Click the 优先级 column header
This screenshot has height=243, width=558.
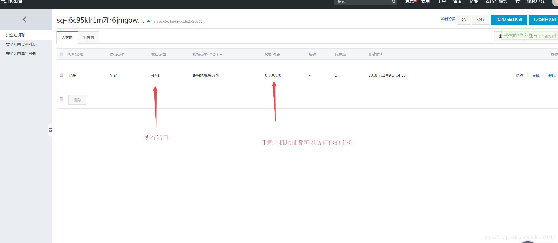click(x=340, y=55)
